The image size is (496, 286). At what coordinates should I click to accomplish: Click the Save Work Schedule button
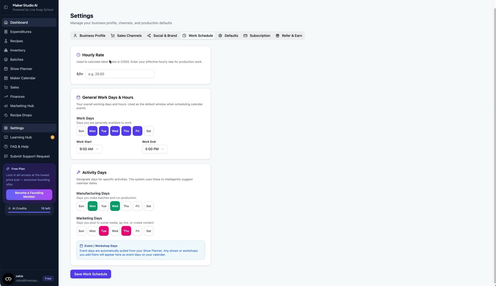coord(90,274)
